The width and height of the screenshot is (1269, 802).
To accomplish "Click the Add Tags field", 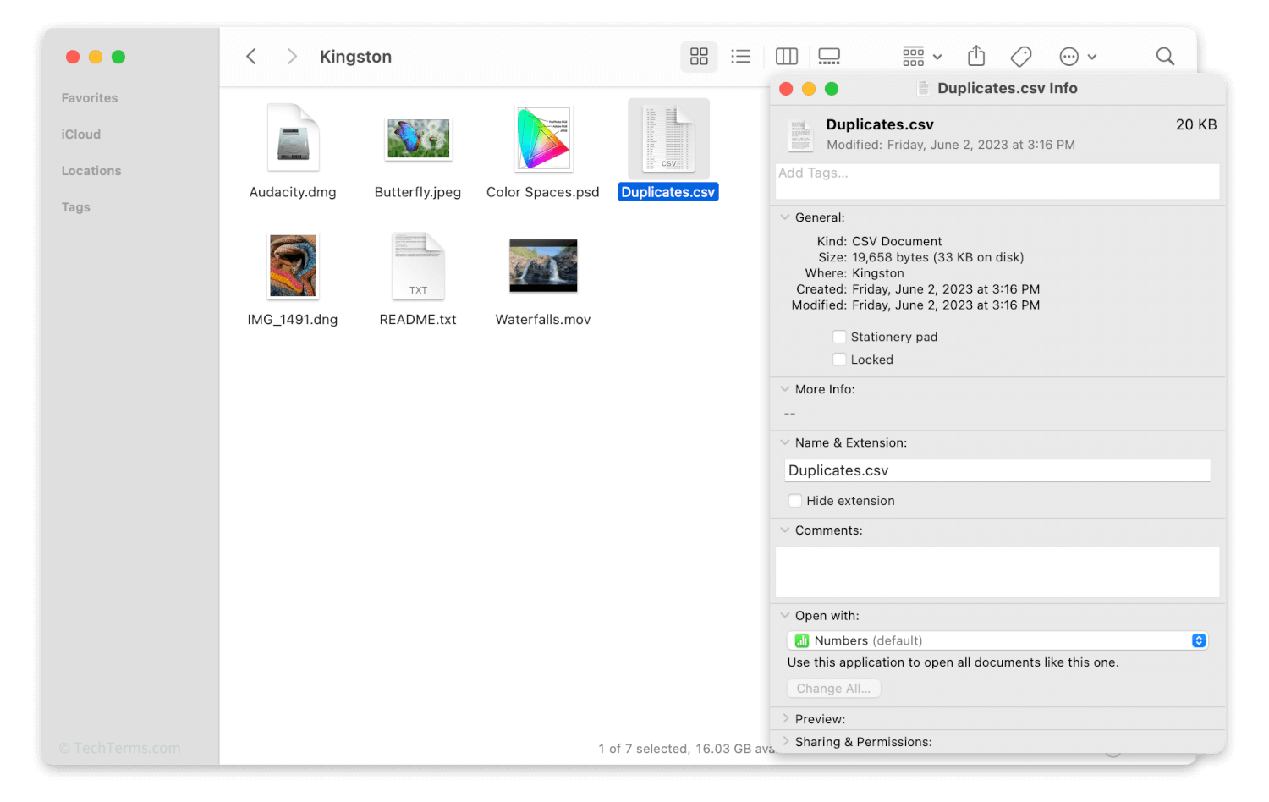I will 997,181.
